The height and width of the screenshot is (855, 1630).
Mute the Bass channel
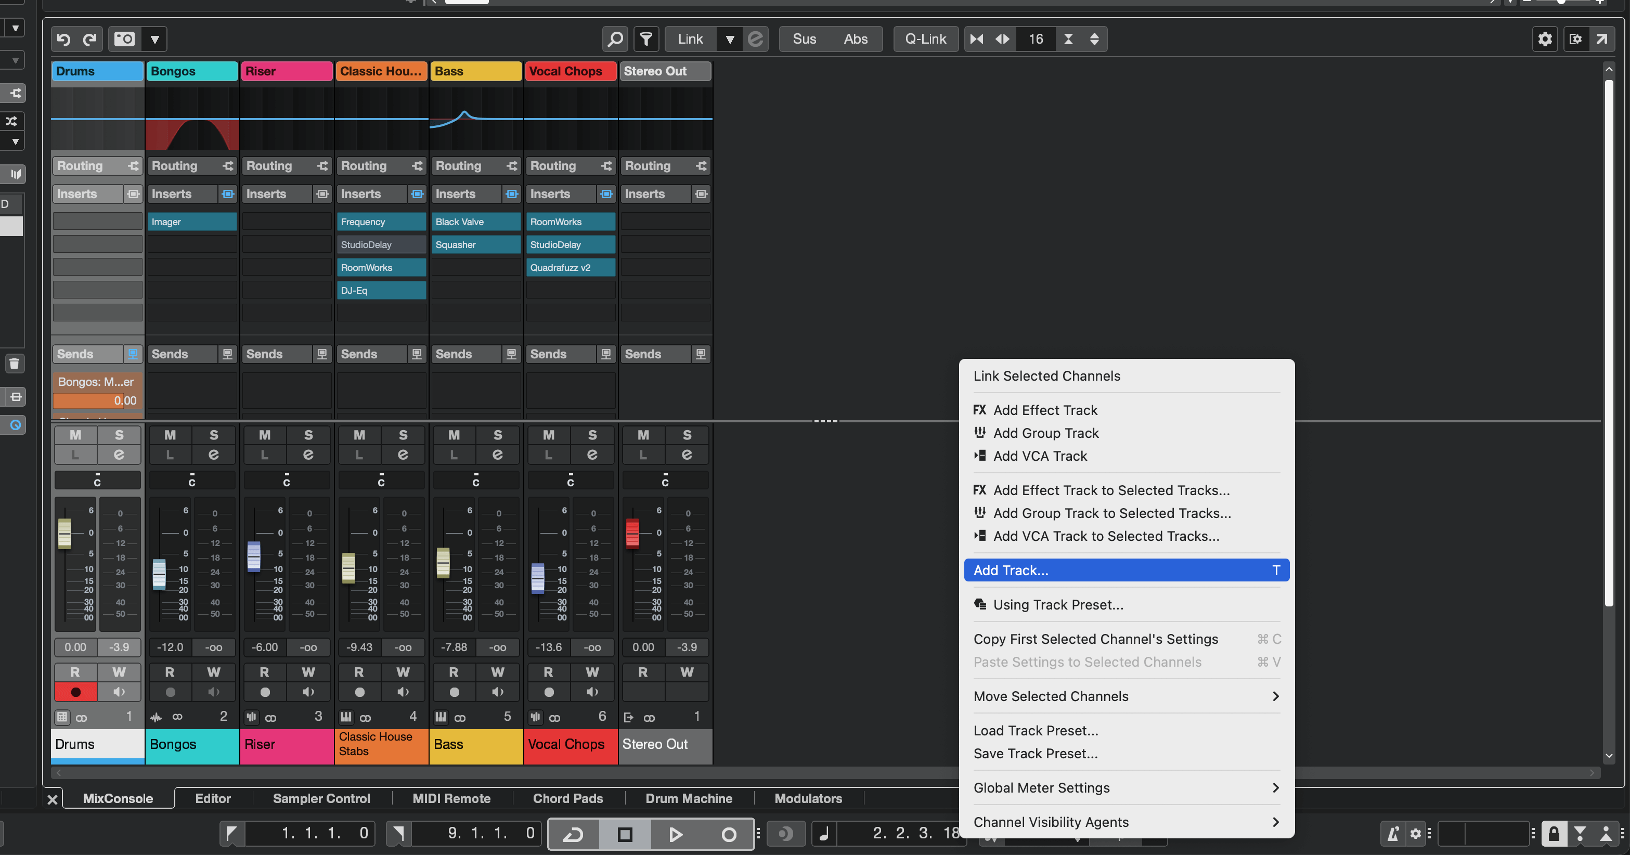click(x=455, y=435)
